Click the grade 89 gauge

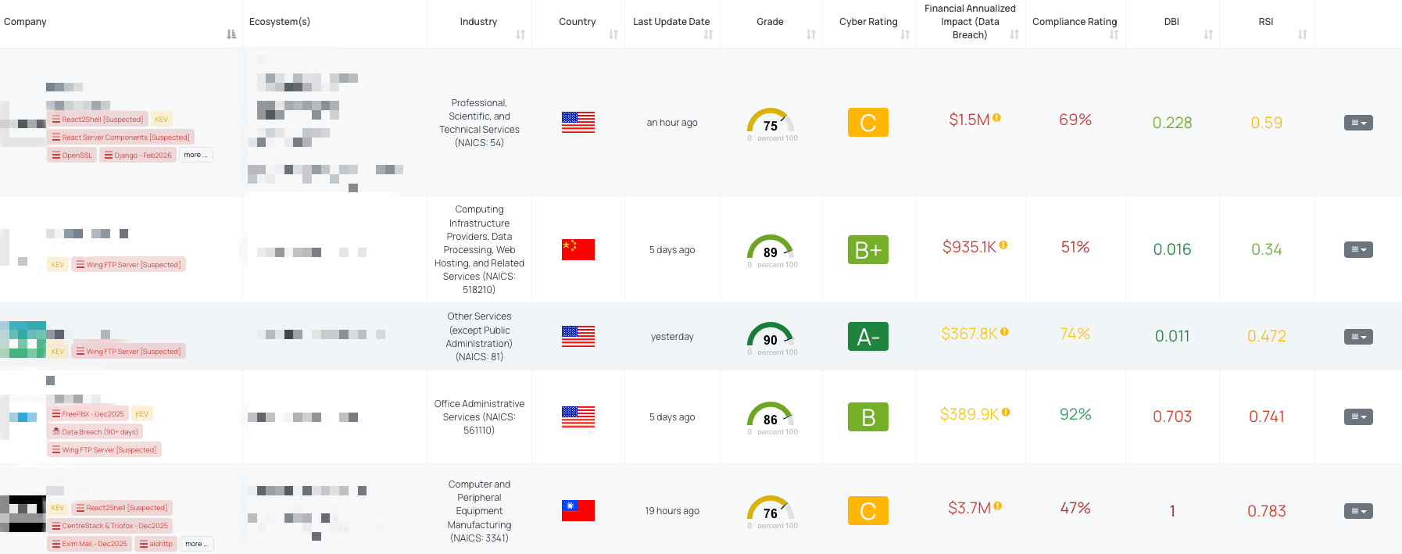click(x=770, y=249)
